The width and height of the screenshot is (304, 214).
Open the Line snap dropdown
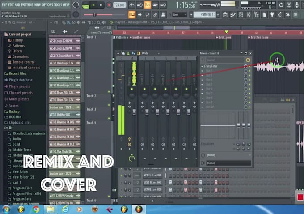(x=180, y=15)
